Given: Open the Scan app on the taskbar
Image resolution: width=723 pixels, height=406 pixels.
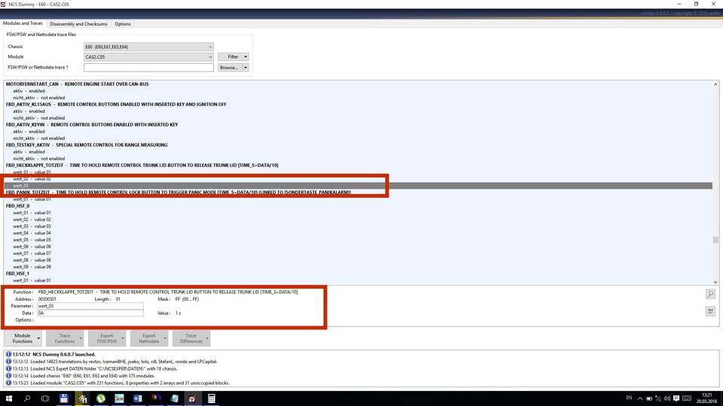Looking at the screenshot, I should [x=119, y=398].
